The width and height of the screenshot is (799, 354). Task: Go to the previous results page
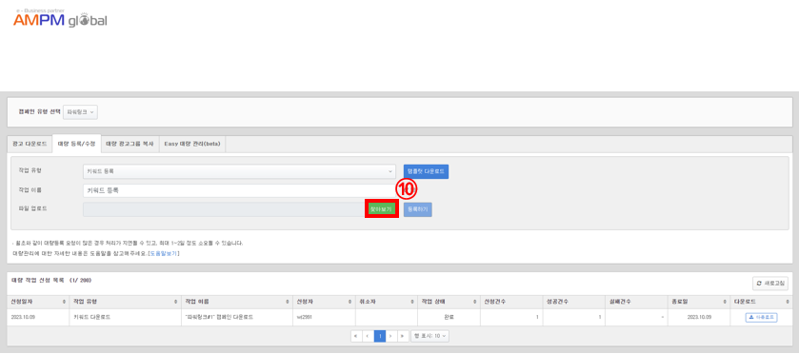(368, 336)
